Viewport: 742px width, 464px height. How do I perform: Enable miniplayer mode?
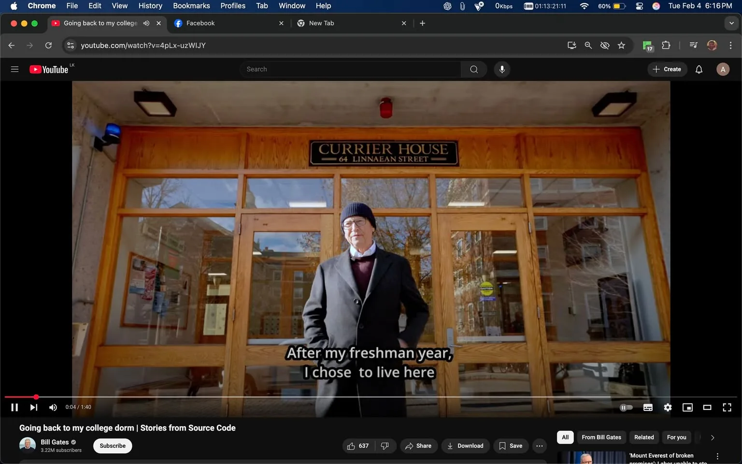coord(687,407)
